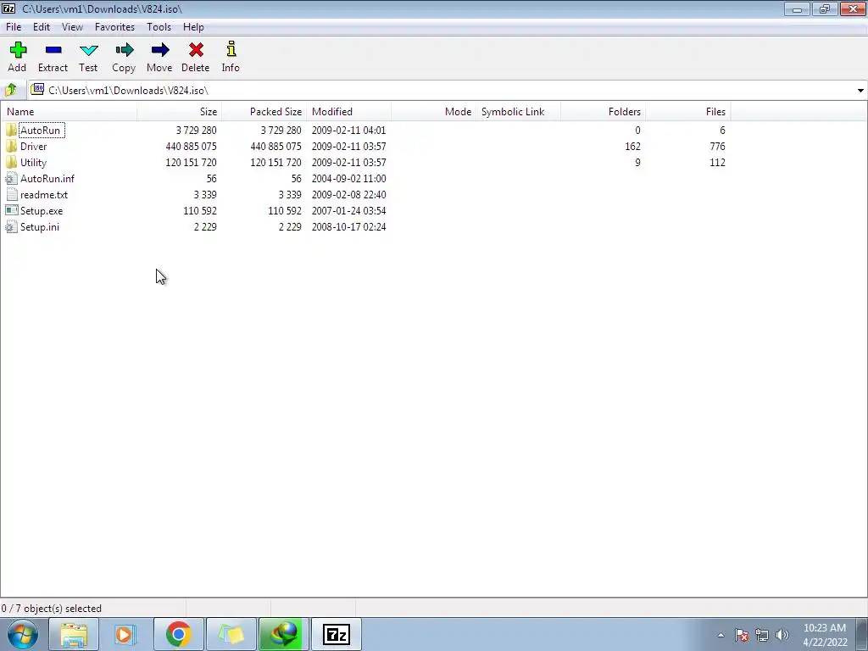Click status bar '0 / 7 object(s) selected'
The height and width of the screenshot is (651, 868).
click(52, 609)
